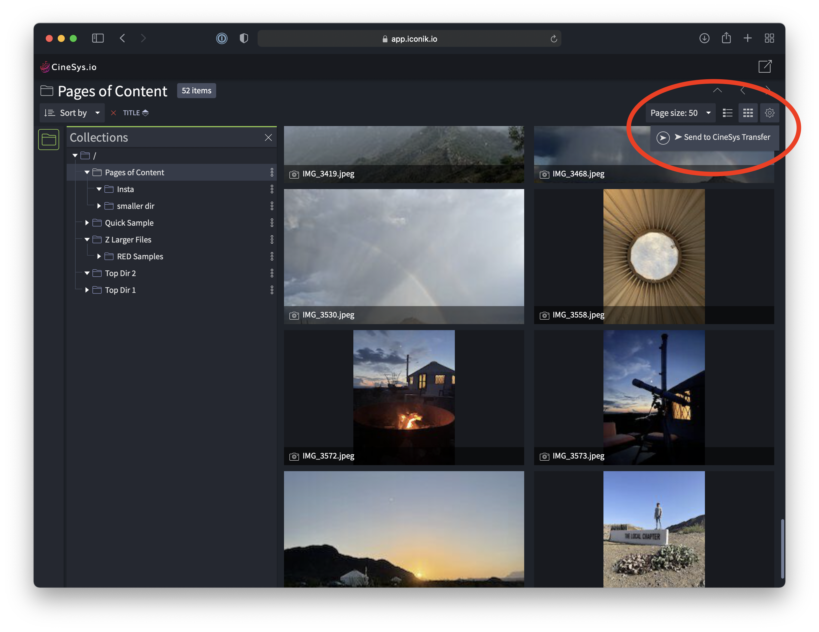Select the RED Samples collection

tap(140, 256)
